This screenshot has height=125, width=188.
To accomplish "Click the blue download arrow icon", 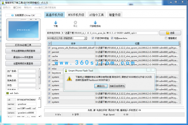I will pos(56,23).
